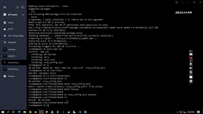
Task: Click the debian-archive URL in terminal output
Action: pos(64,28)
